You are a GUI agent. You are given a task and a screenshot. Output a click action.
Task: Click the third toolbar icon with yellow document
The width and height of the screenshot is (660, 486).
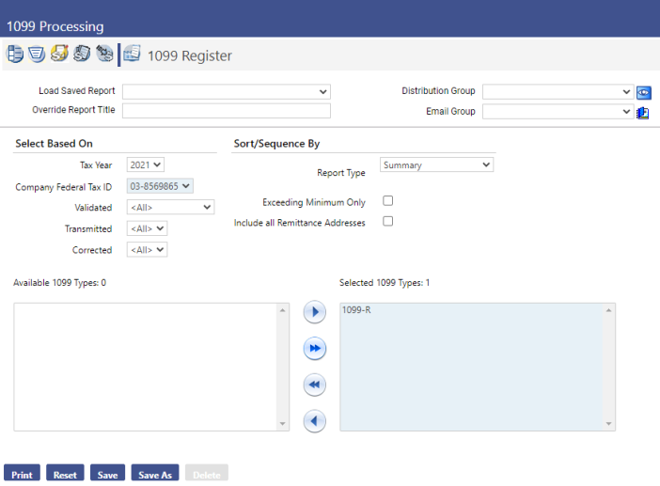coord(59,55)
